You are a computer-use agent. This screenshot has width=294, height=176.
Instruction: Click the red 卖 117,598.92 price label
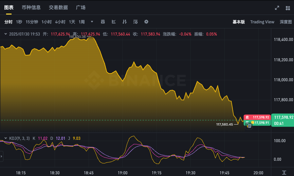(257, 117)
